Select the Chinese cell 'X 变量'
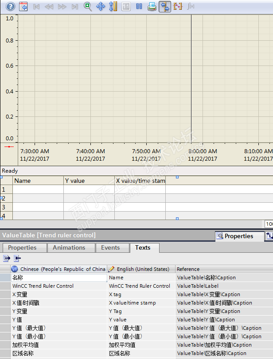The image size is (273, 359). 59,294
